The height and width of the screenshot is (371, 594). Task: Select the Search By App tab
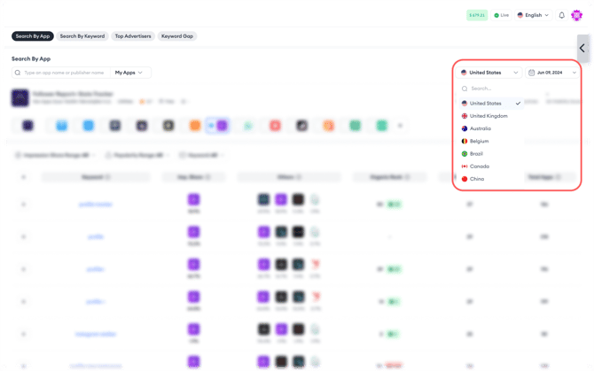click(x=33, y=36)
